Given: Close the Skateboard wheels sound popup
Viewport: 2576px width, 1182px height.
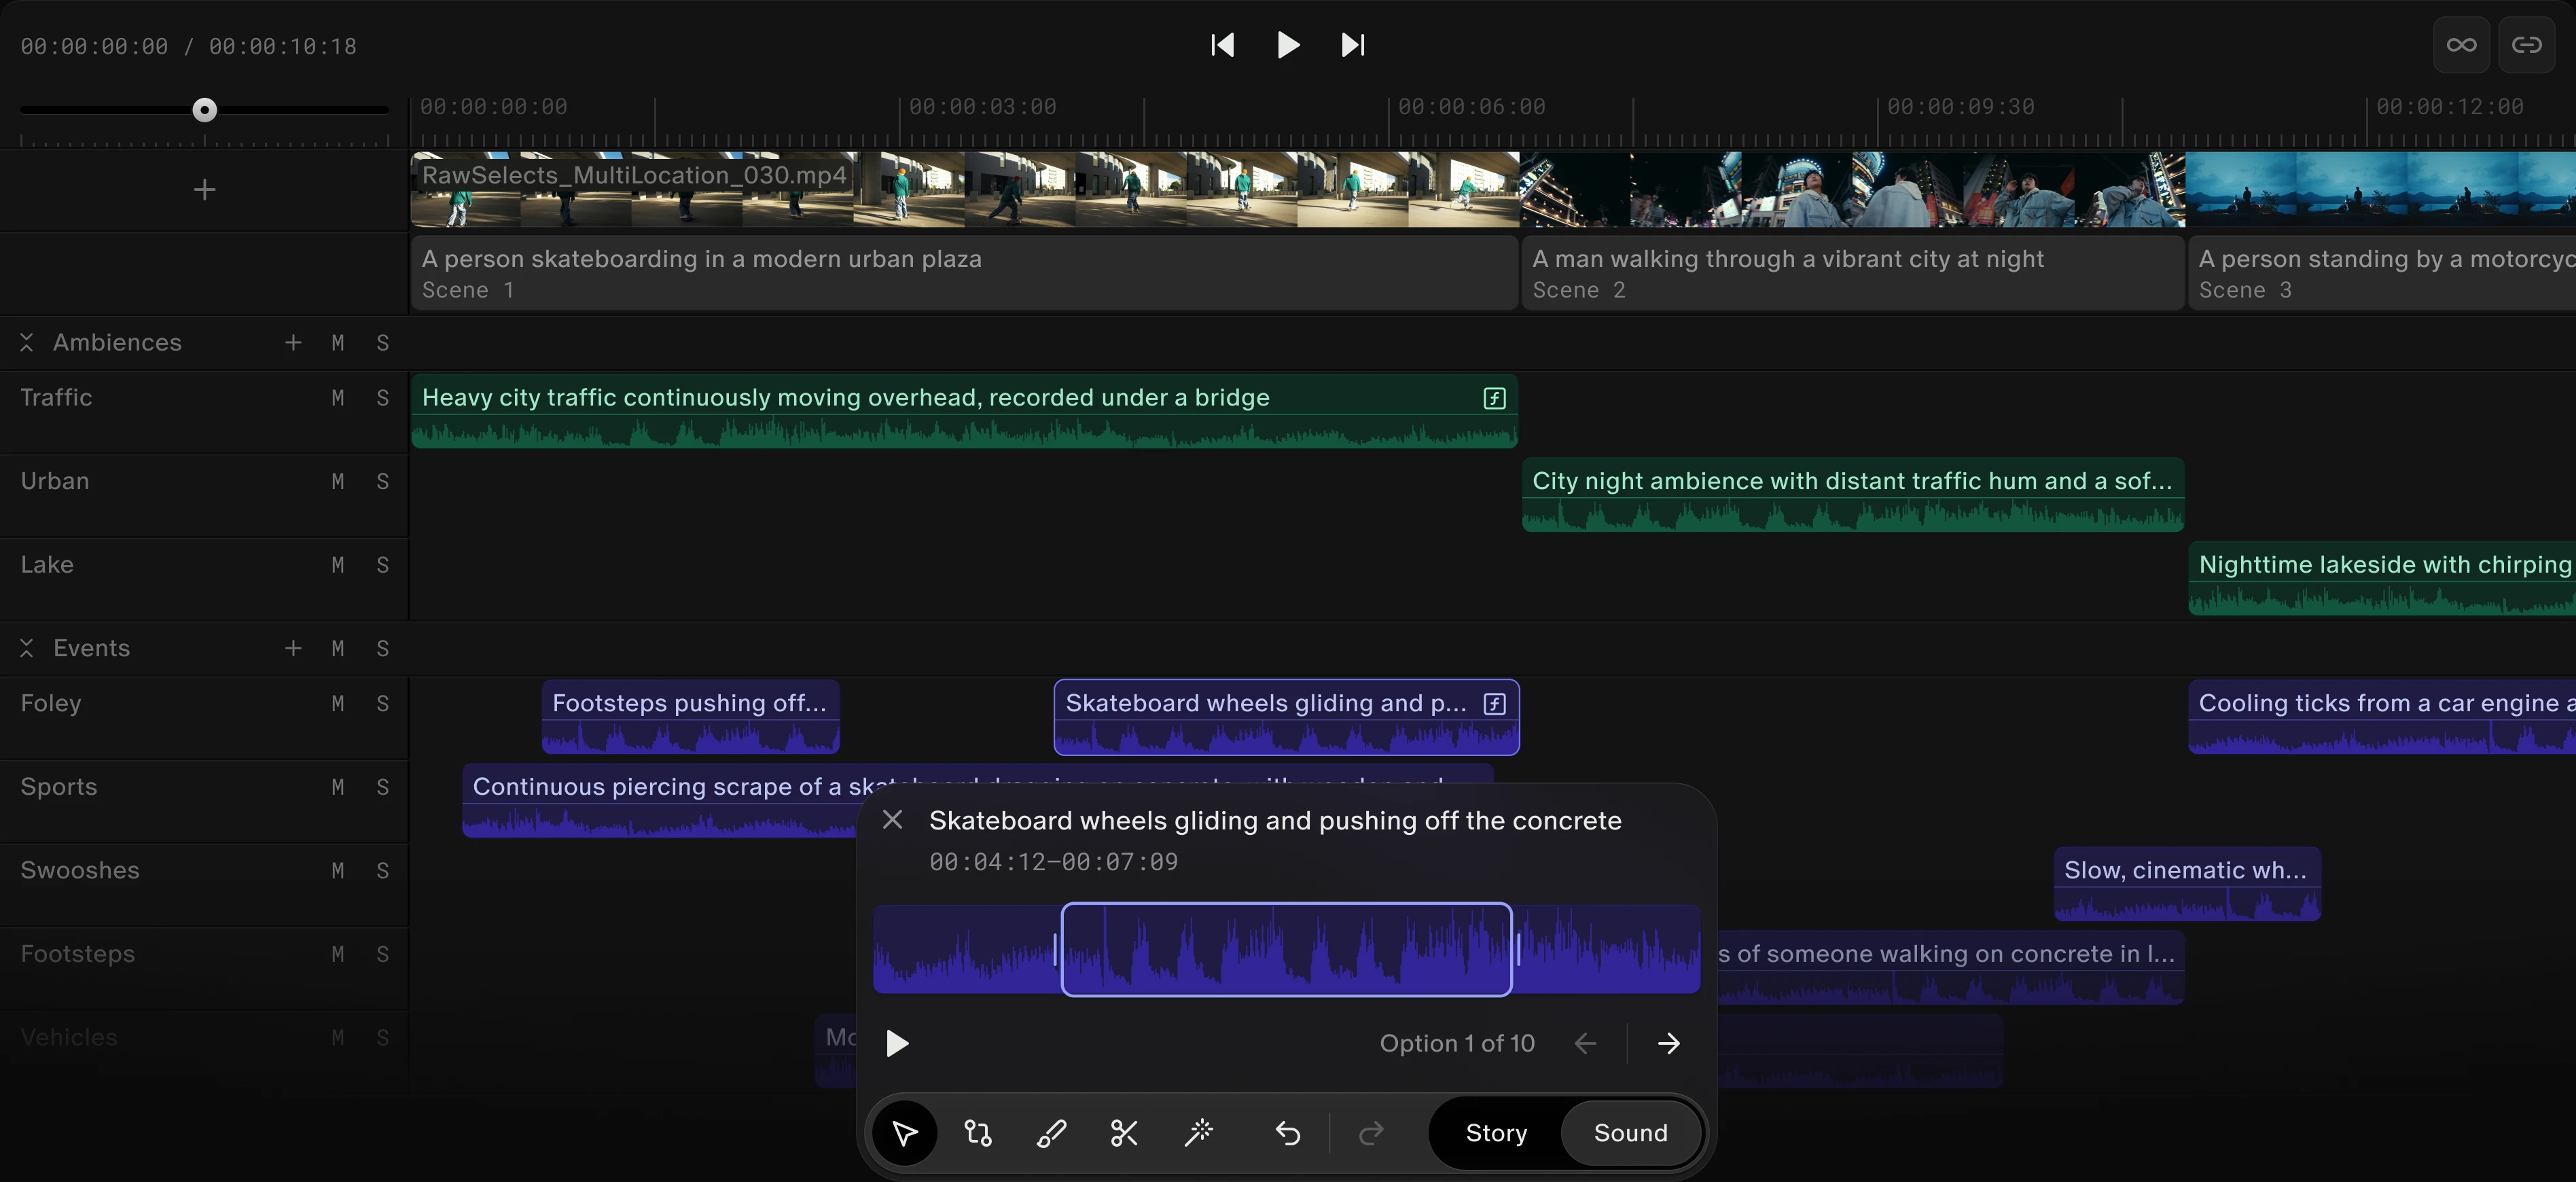Looking at the screenshot, I should [x=893, y=820].
